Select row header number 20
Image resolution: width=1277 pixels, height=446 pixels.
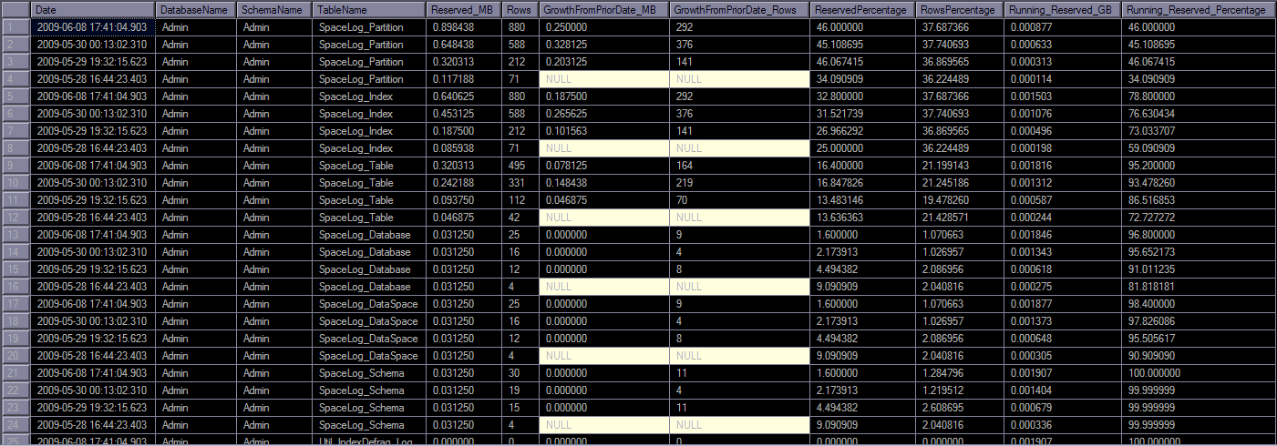click(x=15, y=356)
